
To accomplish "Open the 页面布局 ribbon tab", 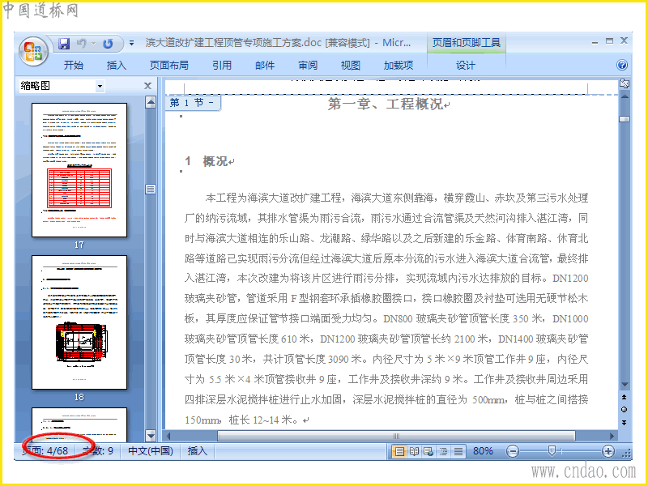I will (x=169, y=66).
